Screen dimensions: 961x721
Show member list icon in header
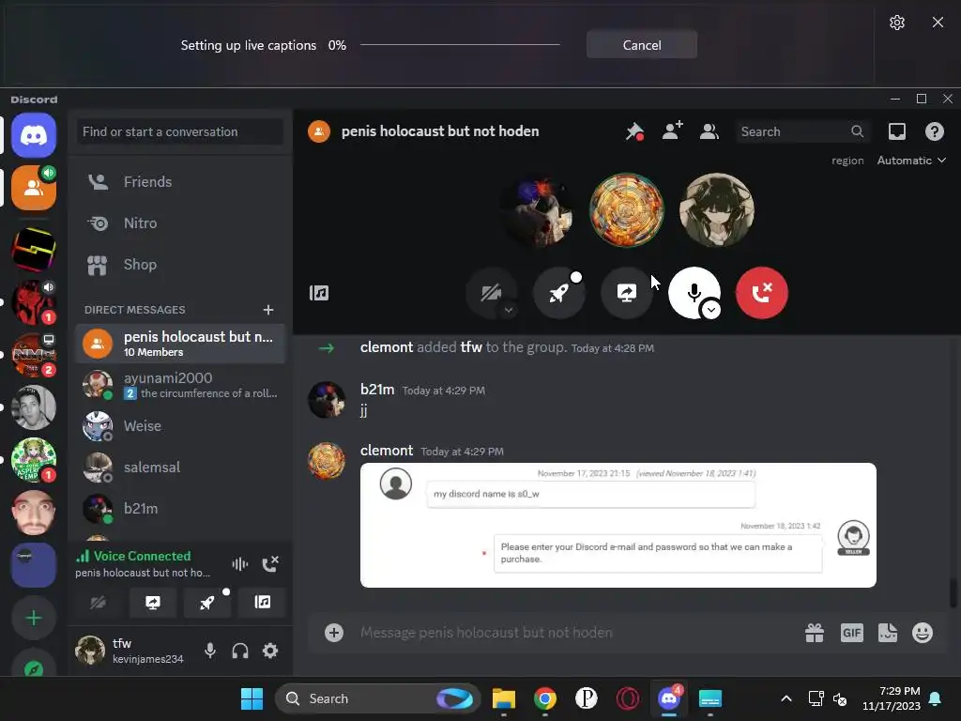click(709, 131)
